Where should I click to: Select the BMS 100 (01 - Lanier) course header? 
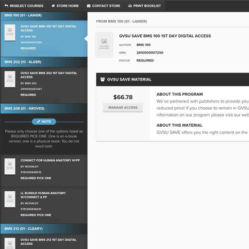pyautogui.click(x=44, y=15)
